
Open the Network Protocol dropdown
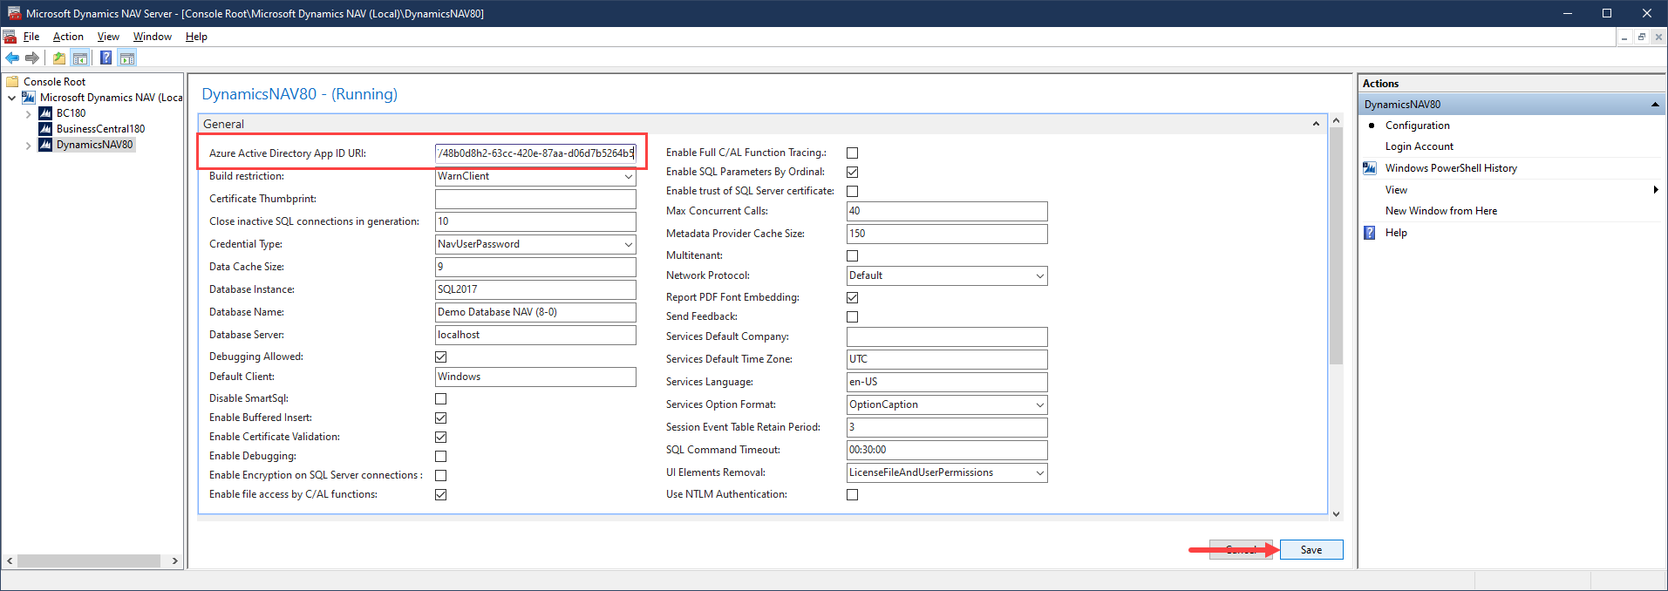point(1039,276)
